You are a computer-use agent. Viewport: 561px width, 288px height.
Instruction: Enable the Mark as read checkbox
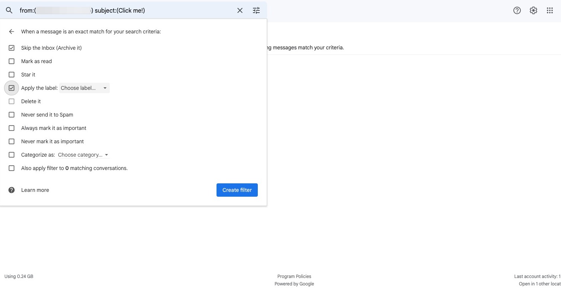(12, 61)
